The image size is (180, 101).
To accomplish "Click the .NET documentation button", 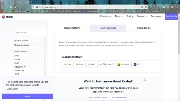I will coord(137,64).
